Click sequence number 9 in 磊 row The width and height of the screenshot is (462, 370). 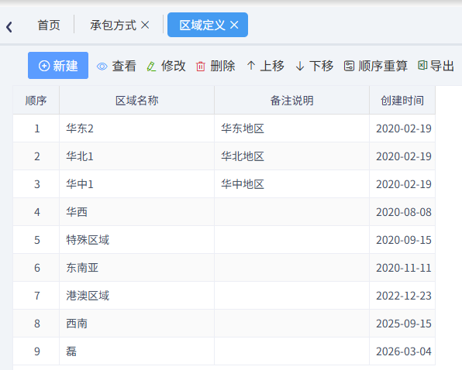pyautogui.click(x=37, y=351)
